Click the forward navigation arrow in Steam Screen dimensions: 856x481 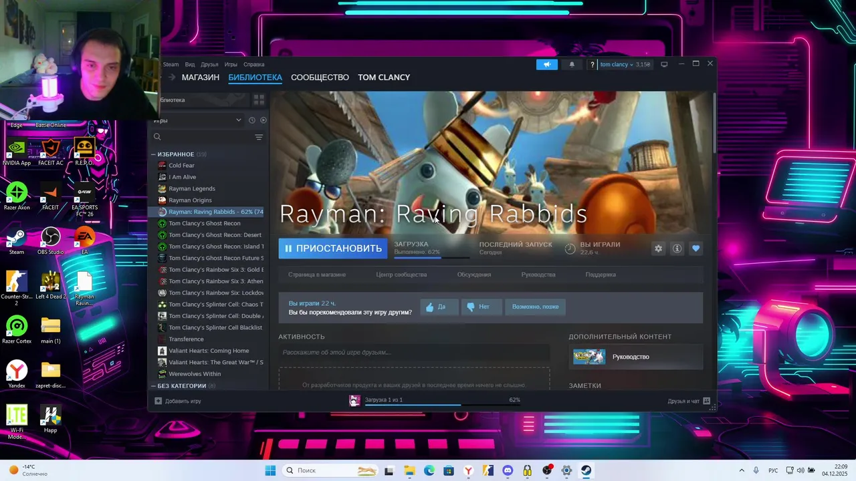(172, 77)
